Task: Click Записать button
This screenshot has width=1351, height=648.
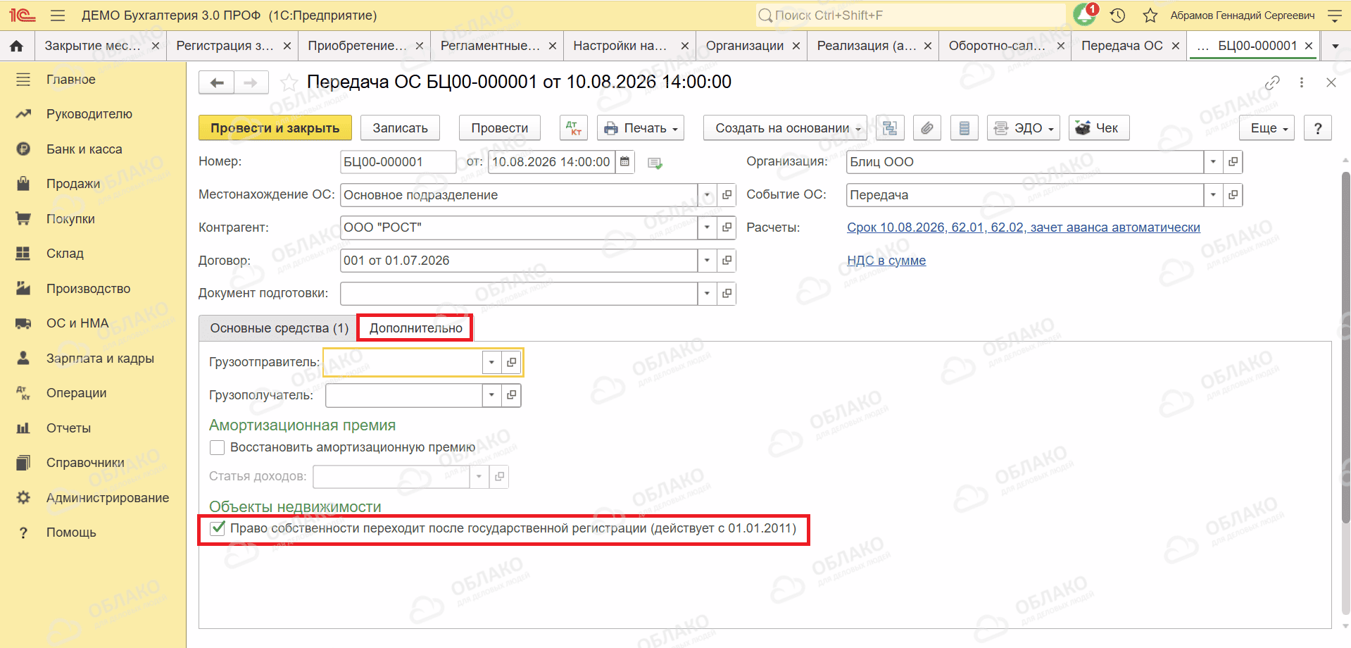Action: 400,128
